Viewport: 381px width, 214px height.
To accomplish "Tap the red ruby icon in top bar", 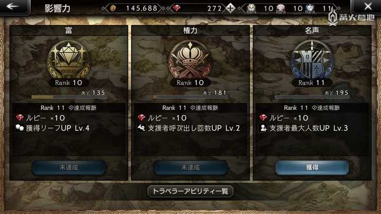I will (x=177, y=8).
